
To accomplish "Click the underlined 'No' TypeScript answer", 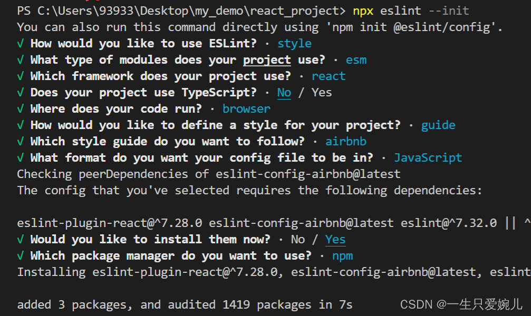I will tap(284, 92).
